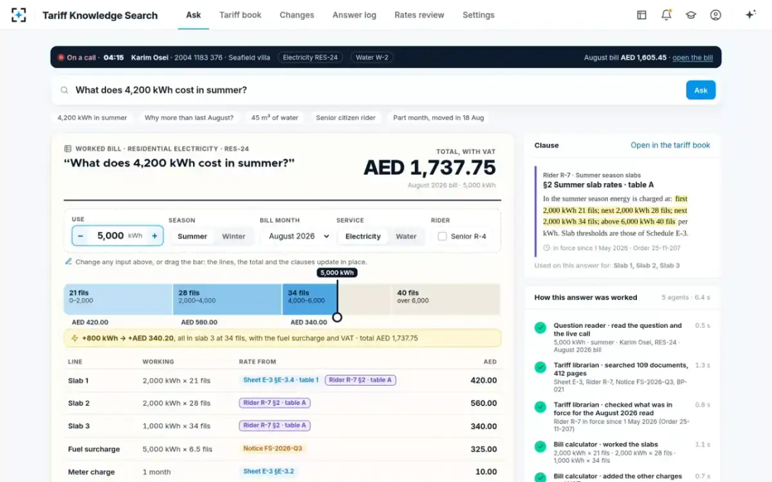Click the open the bill link
772x482 pixels.
click(692, 57)
